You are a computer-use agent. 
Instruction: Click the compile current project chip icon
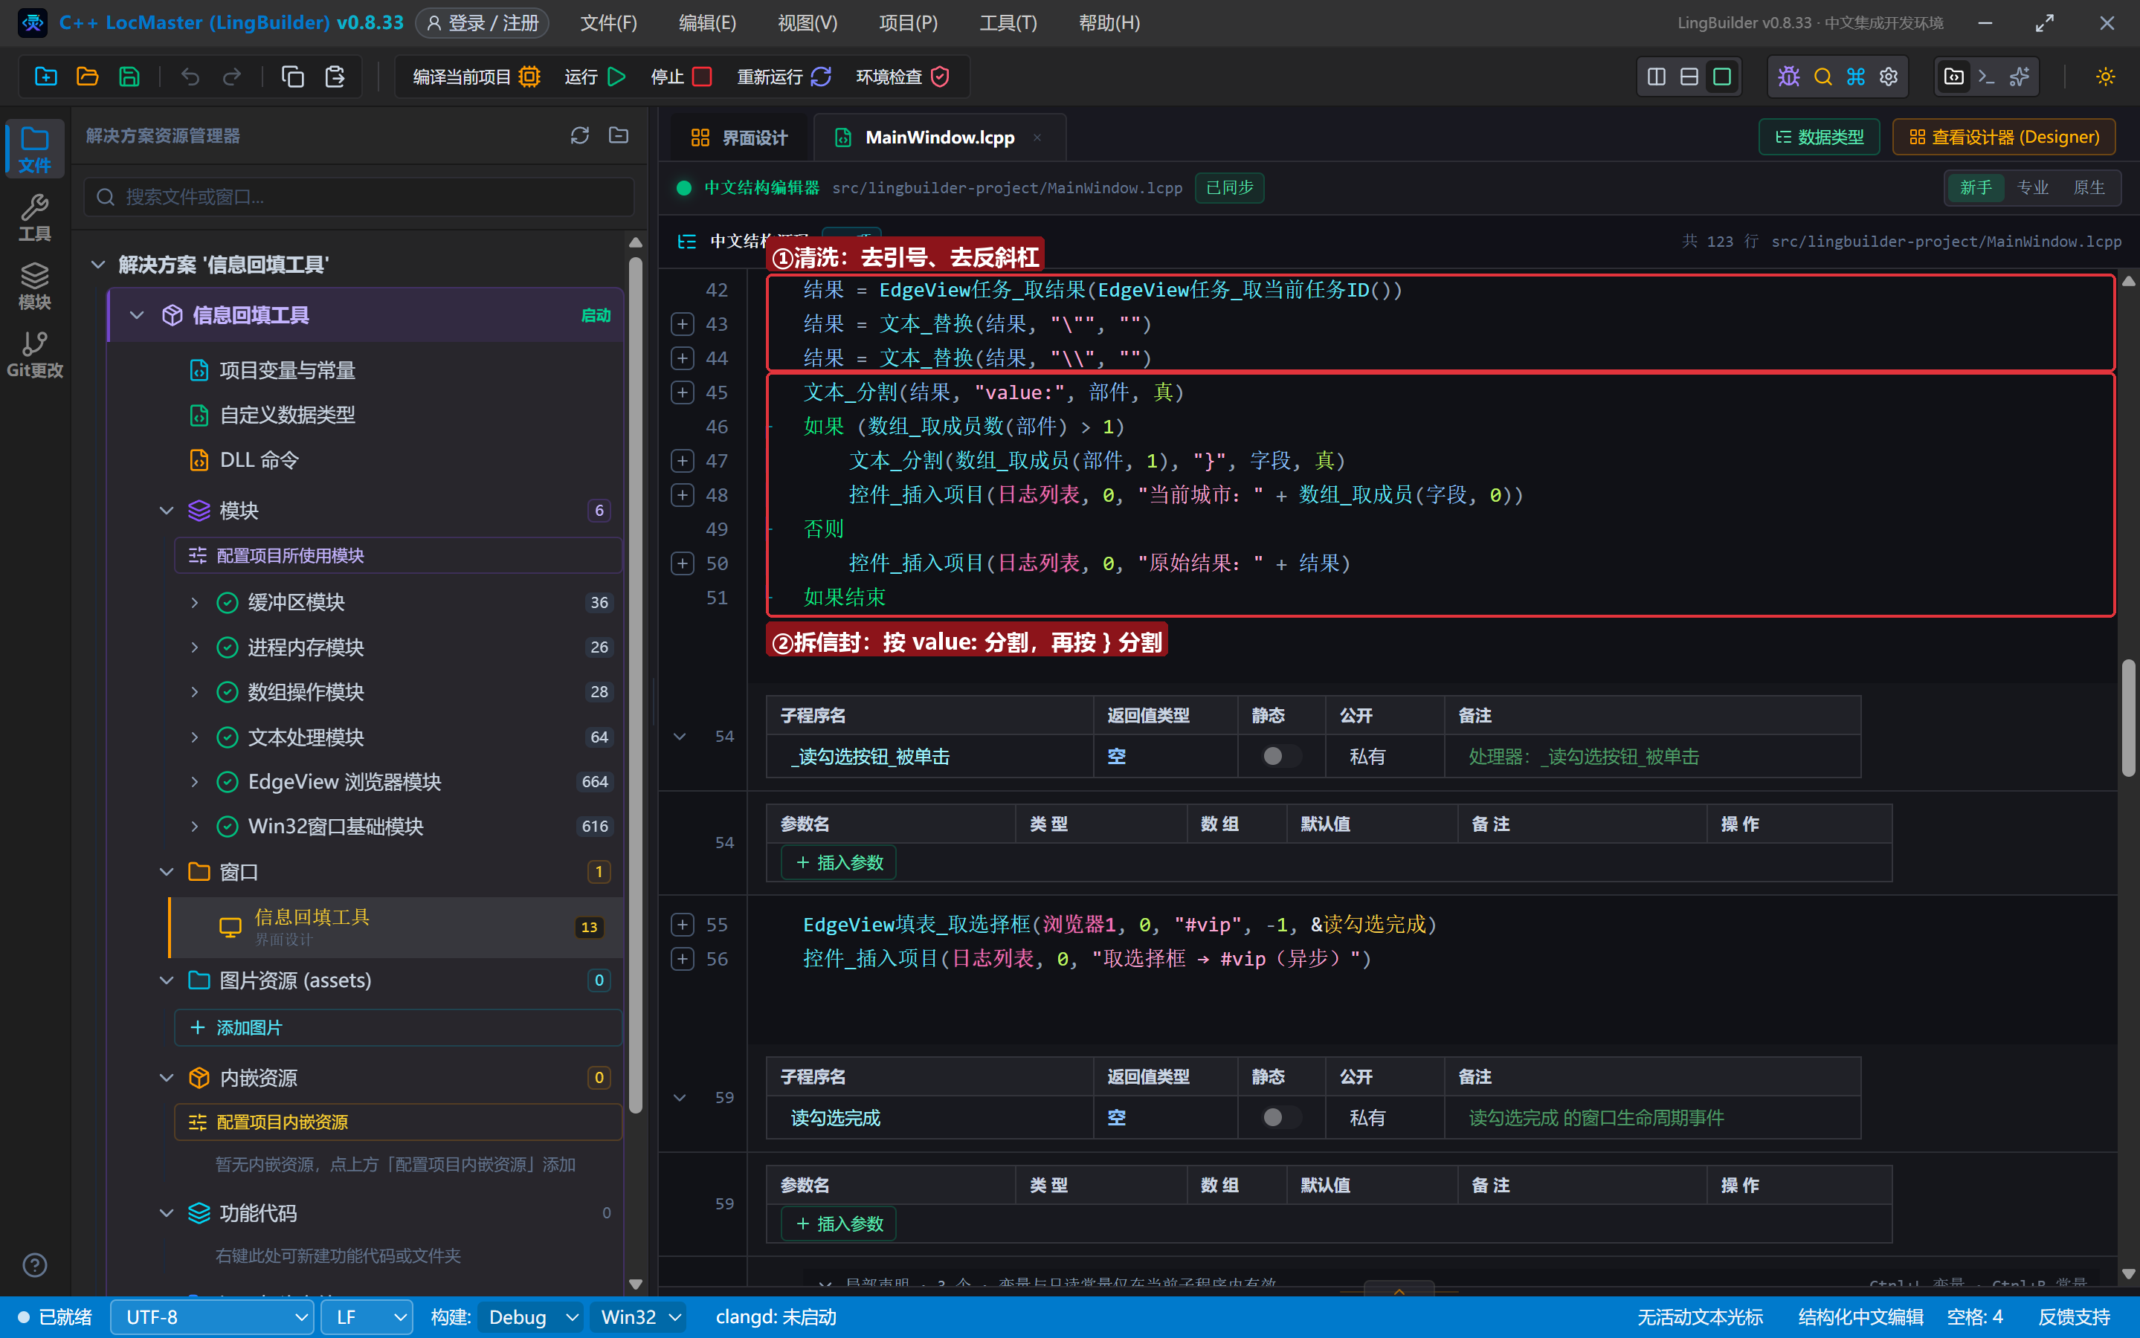click(x=529, y=77)
